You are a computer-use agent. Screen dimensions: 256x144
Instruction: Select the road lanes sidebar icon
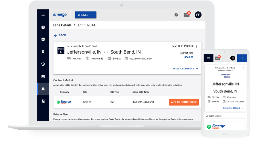[x=43, y=89]
